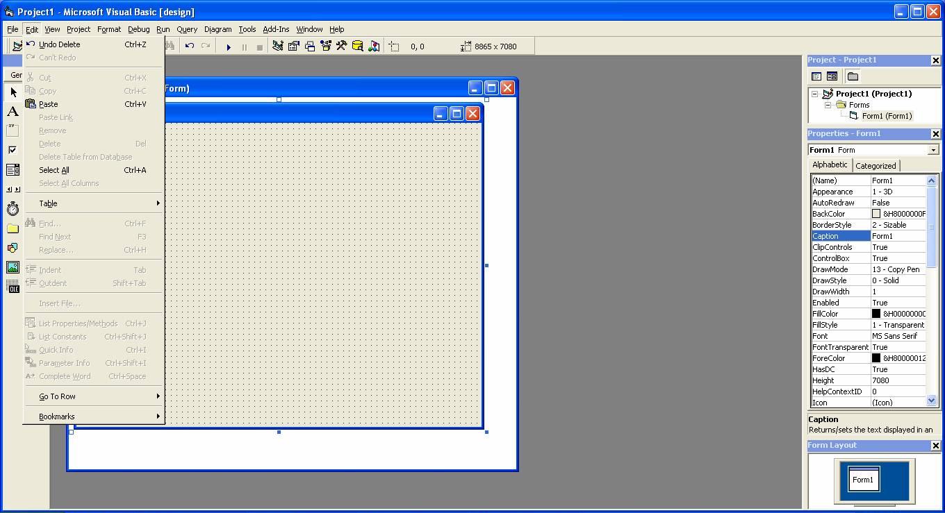Select the AutoRedraw property row
This screenshot has width=945, height=513.
pos(869,203)
